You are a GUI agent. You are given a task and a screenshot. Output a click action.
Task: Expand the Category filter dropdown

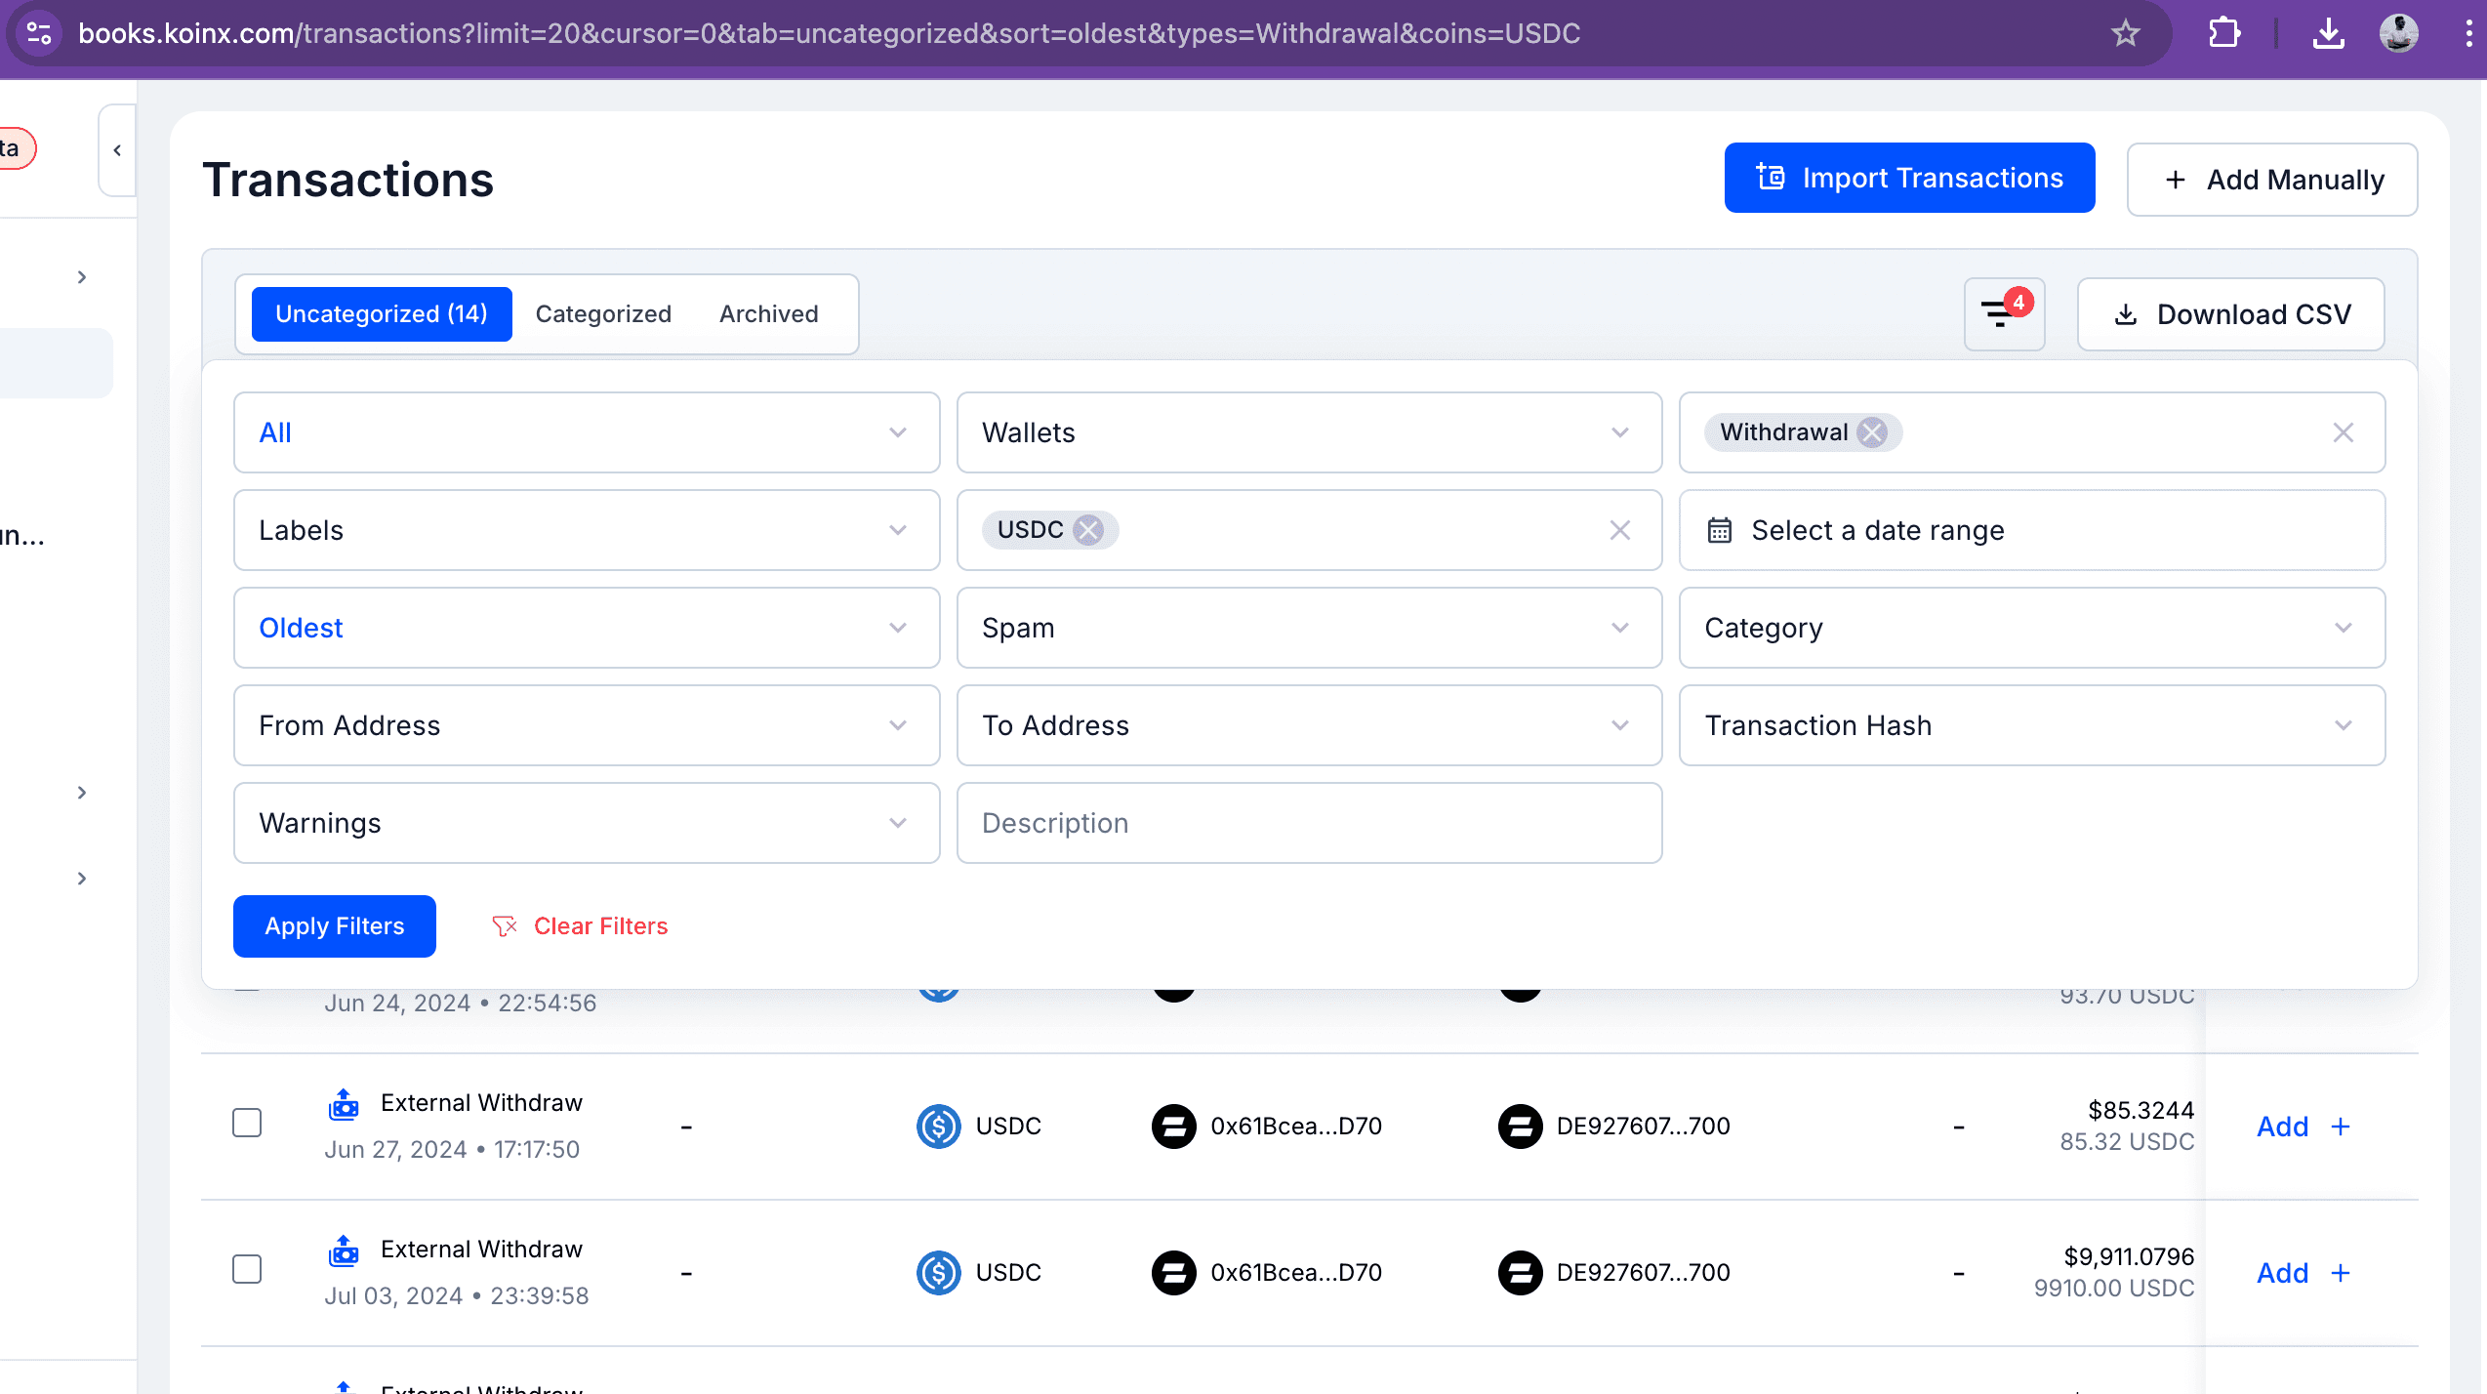tap(2031, 628)
